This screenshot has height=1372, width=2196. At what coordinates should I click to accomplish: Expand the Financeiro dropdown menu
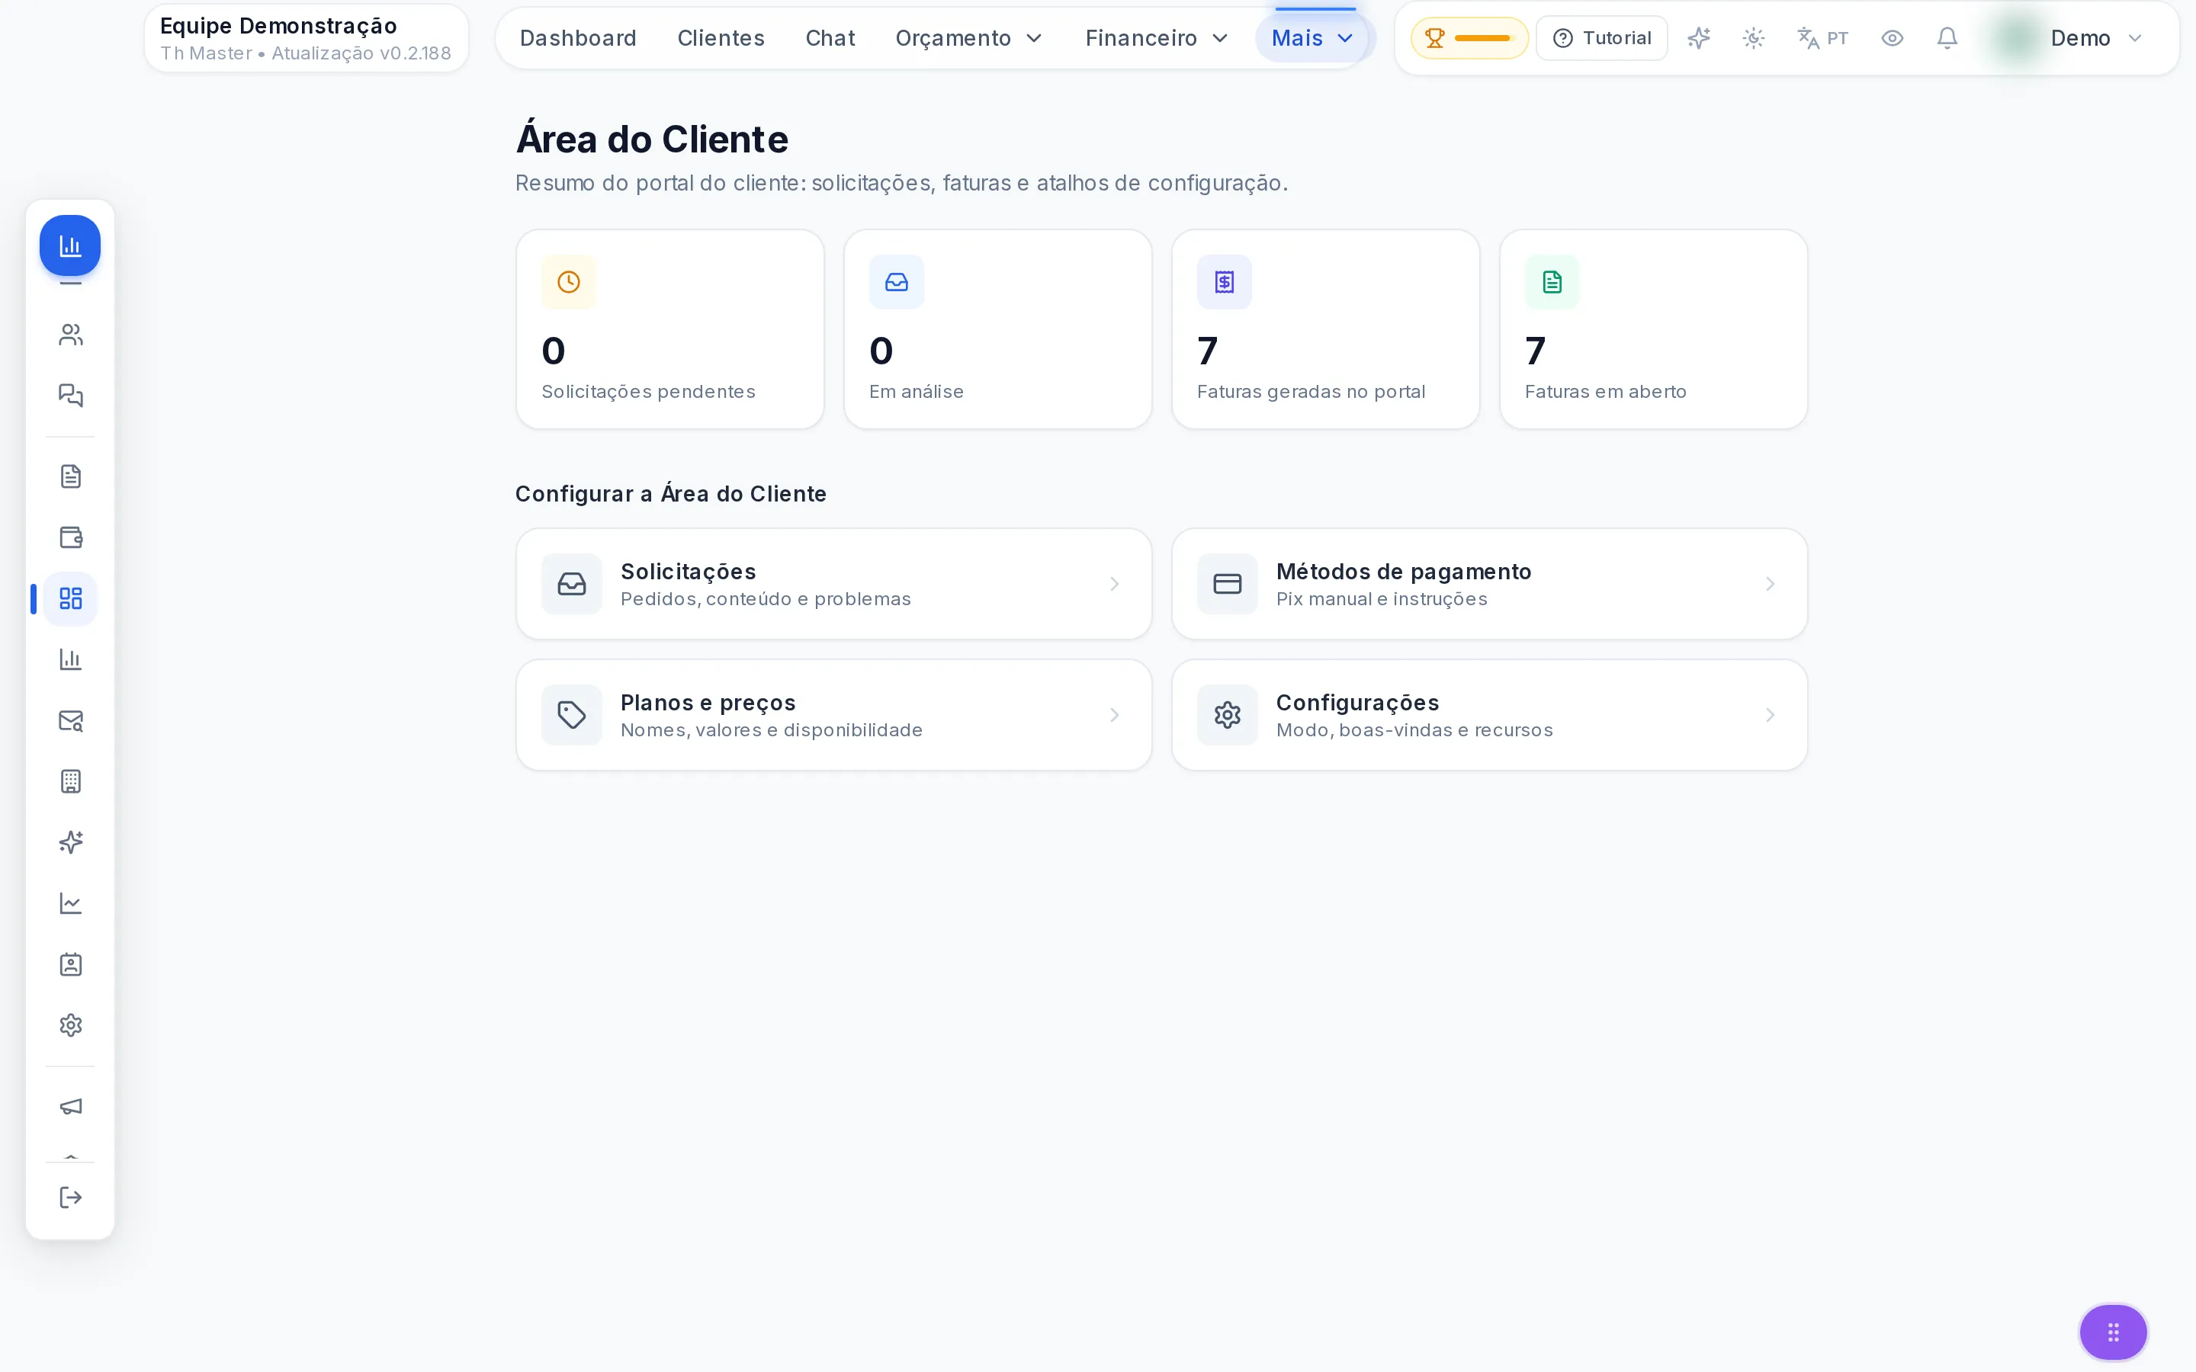tap(1157, 38)
